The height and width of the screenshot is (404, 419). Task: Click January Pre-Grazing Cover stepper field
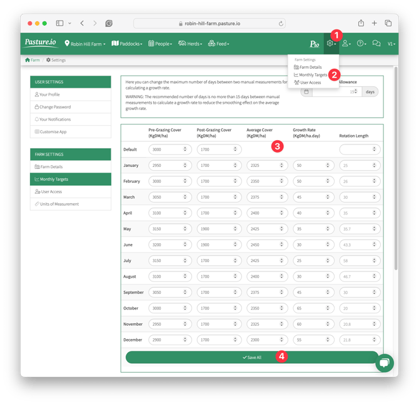click(x=169, y=166)
